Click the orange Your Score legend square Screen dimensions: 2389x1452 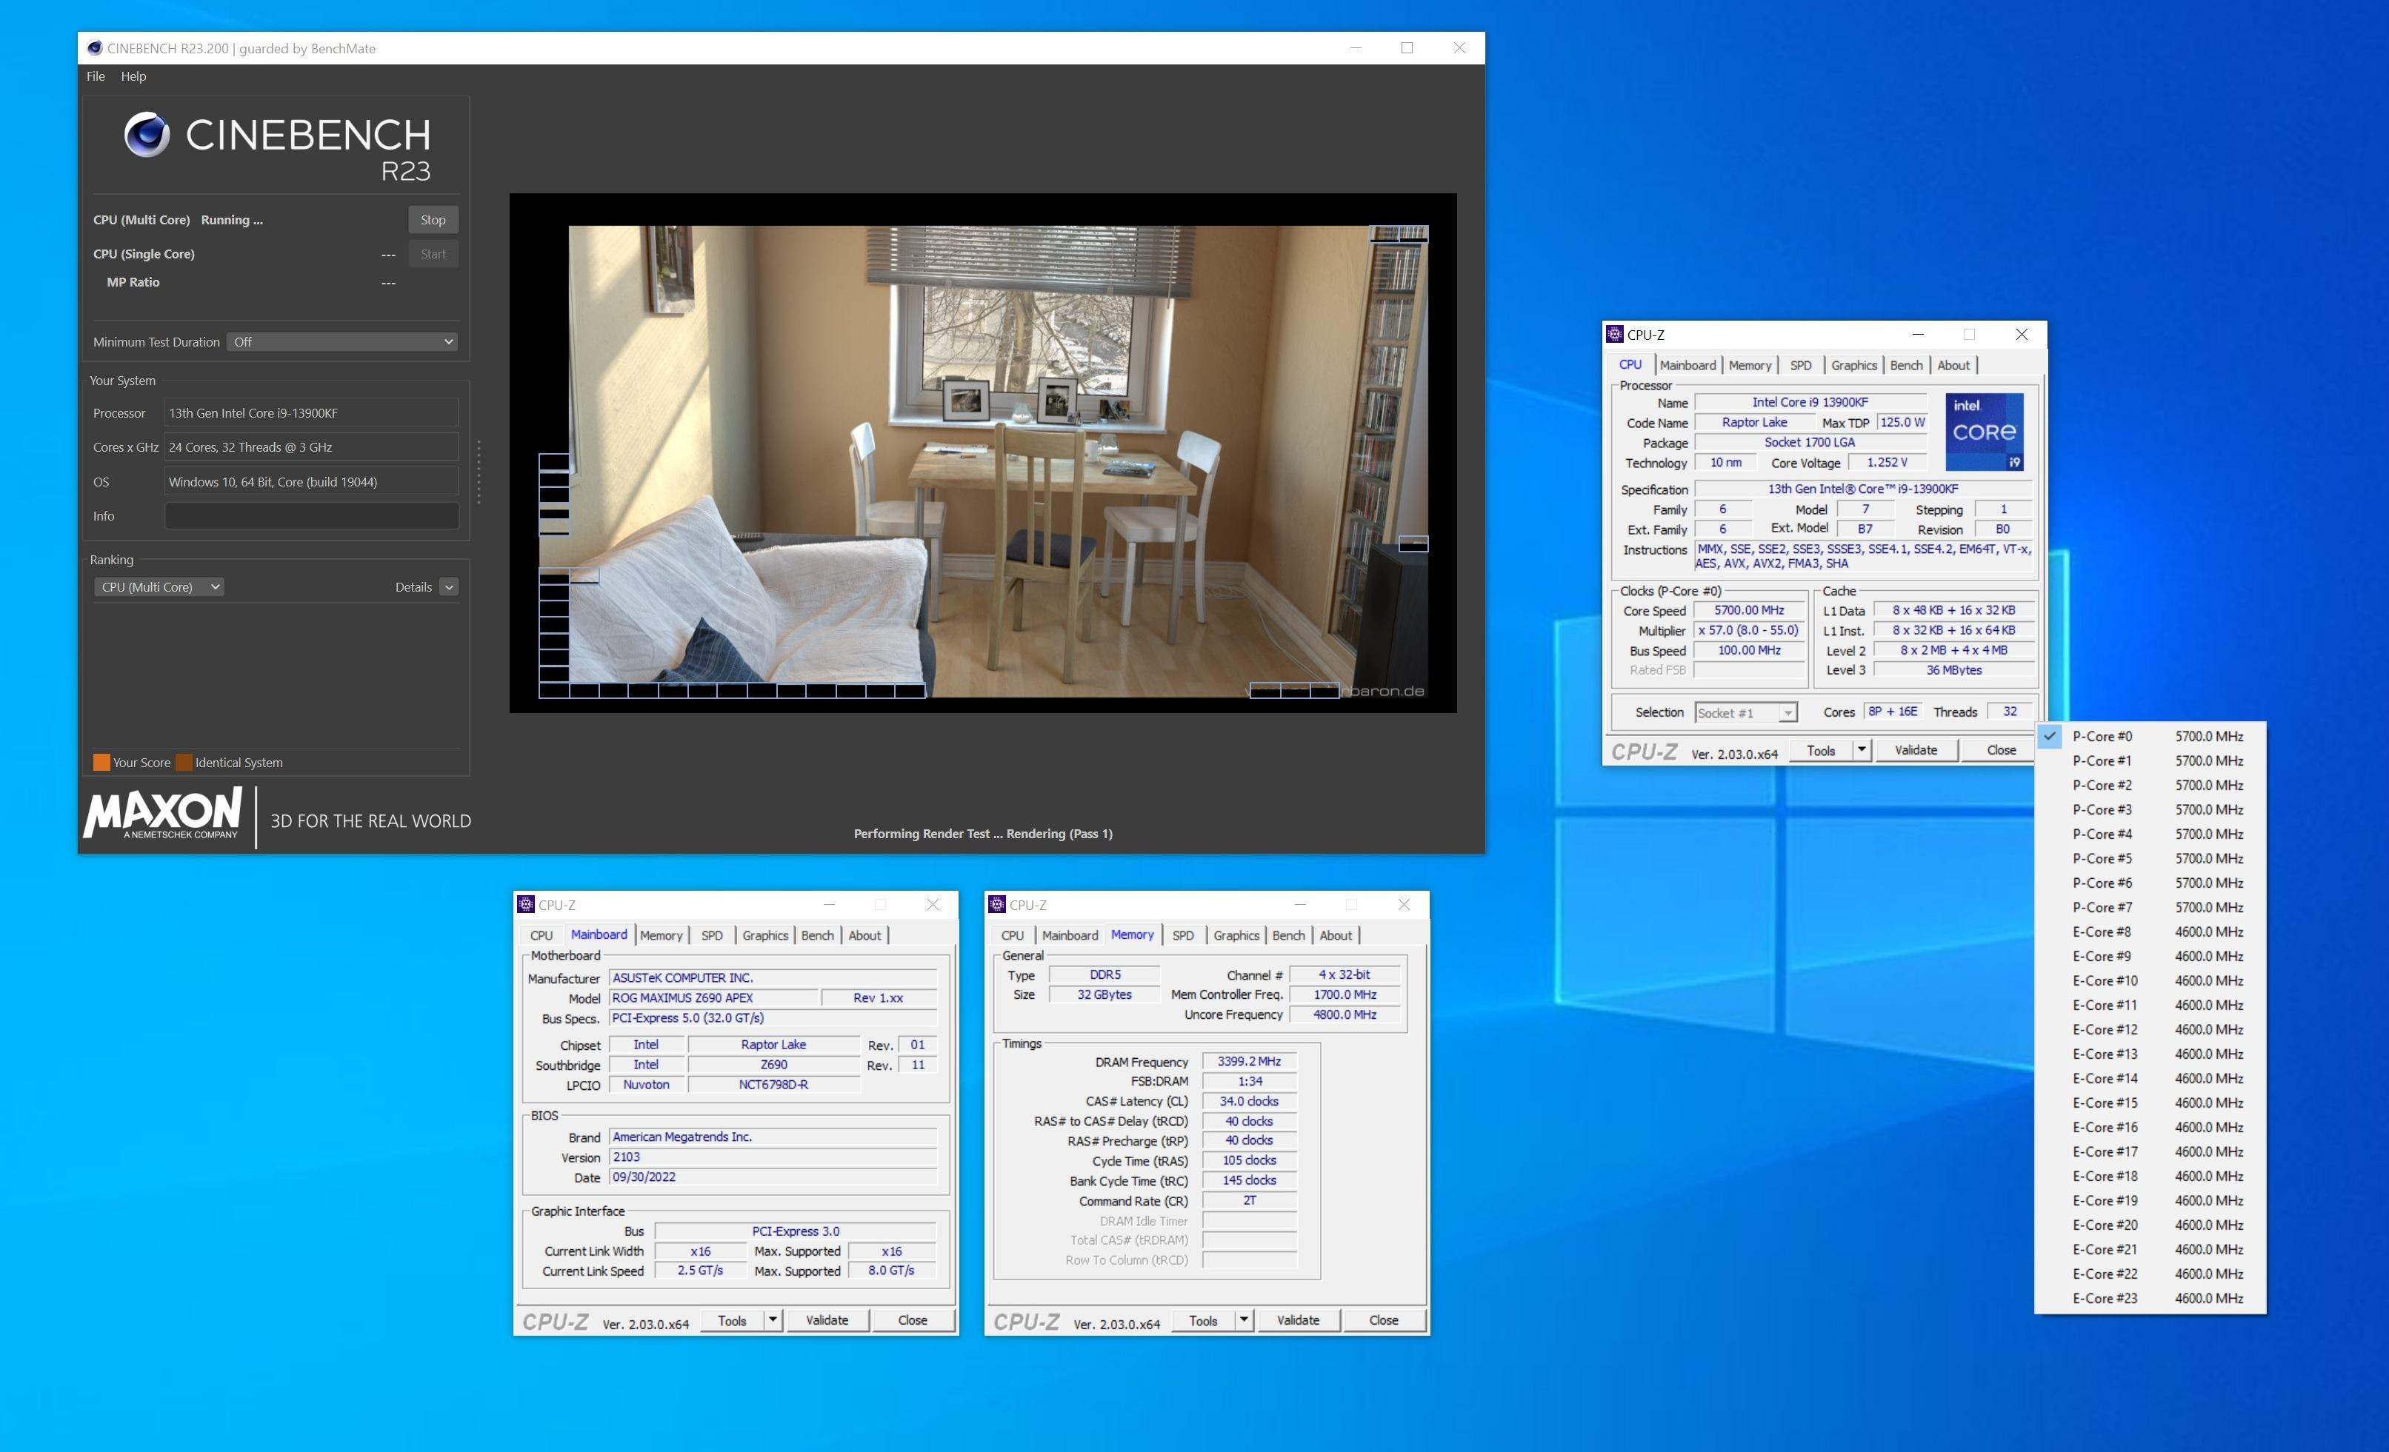click(101, 762)
